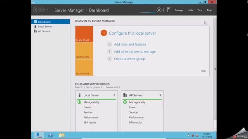This screenshot has width=248, height=139.
Task: Click the Server Manager title bar icon
Action: pyautogui.click(x=33, y=2)
